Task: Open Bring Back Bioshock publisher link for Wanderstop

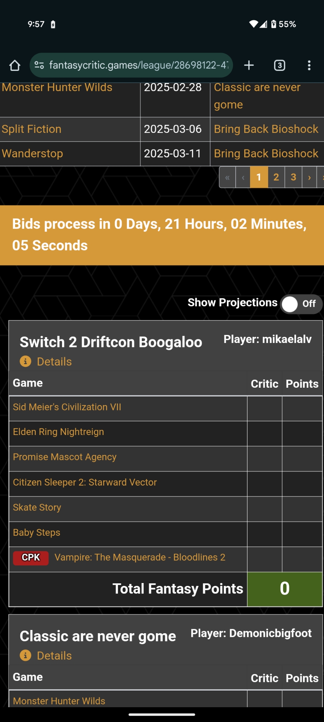Action: click(x=266, y=153)
